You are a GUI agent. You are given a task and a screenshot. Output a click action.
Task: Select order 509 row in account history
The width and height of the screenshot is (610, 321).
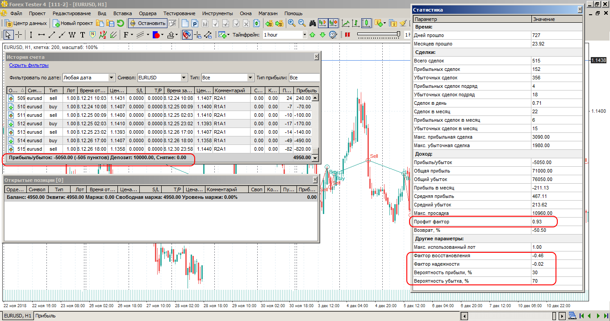89,98
